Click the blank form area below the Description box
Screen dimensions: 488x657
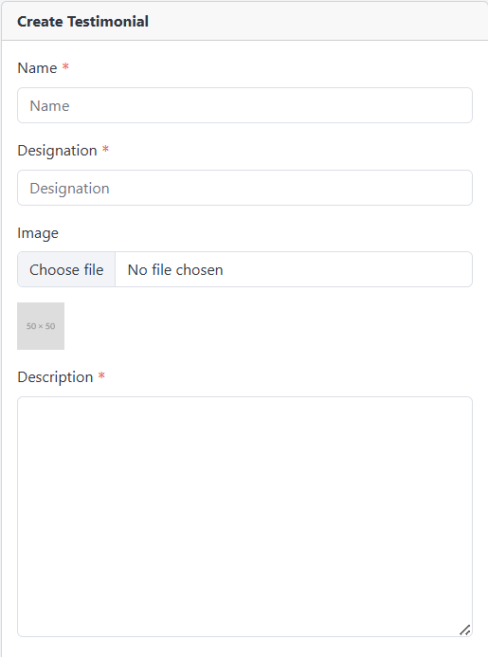point(244,648)
